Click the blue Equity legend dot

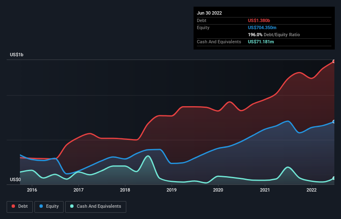[41, 206]
